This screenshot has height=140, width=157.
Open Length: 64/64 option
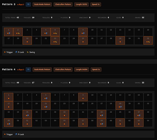pos(81,69)
